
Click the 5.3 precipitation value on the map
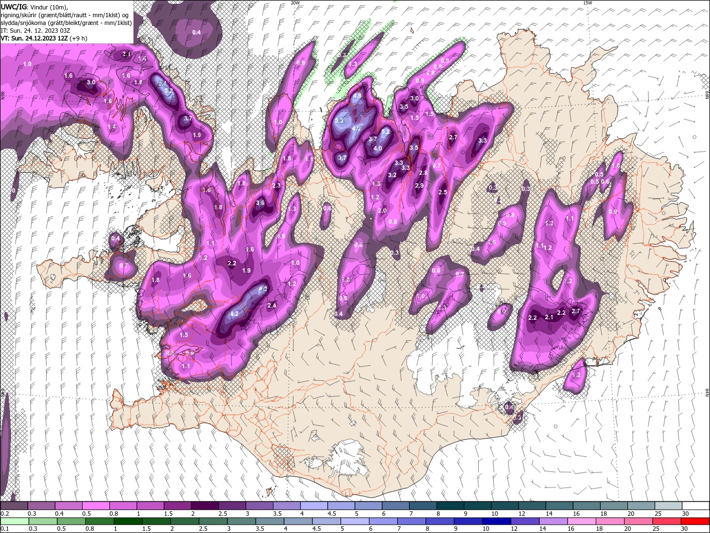point(340,120)
